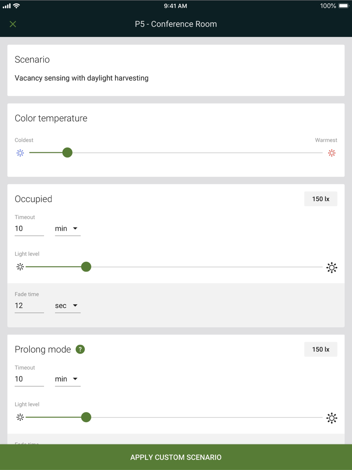Click the battery icon in status bar
352x470 pixels.
[x=343, y=6]
